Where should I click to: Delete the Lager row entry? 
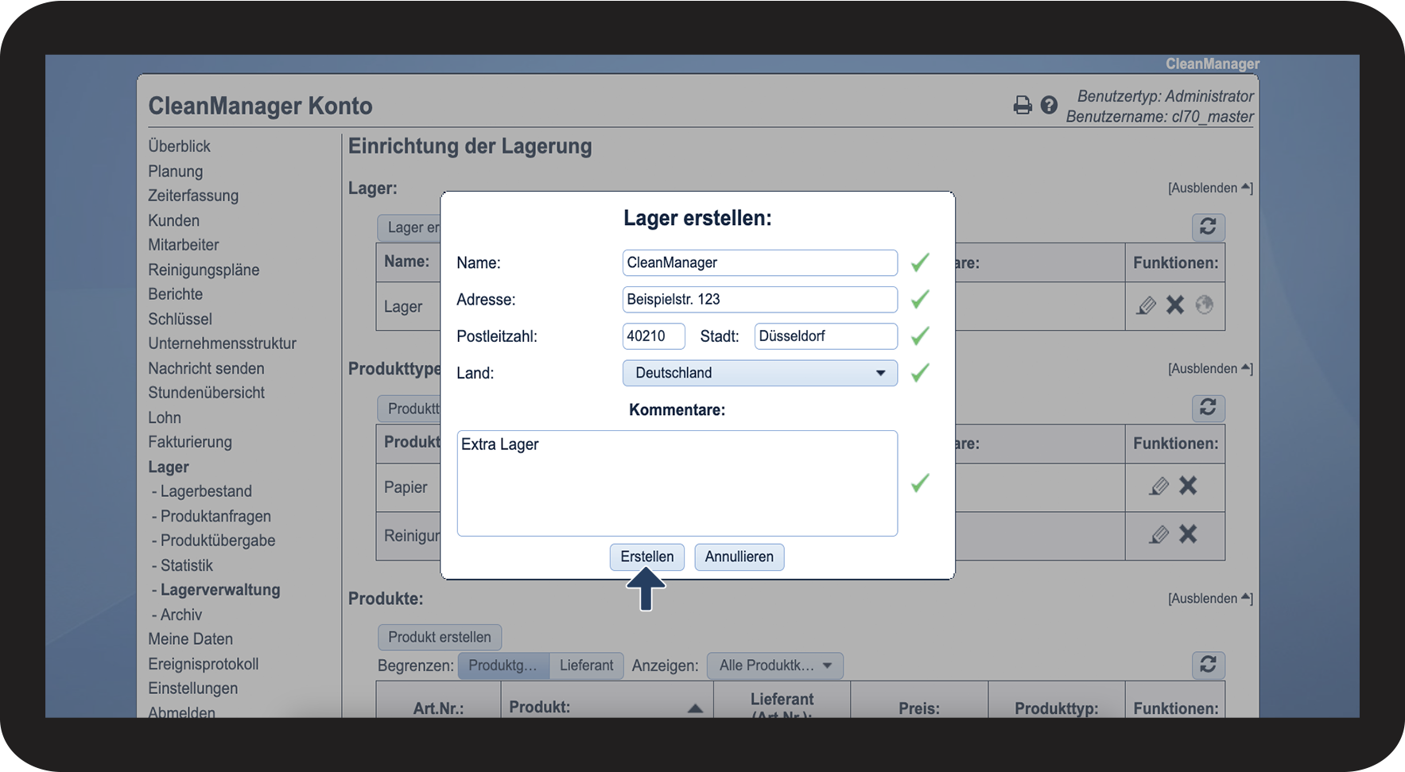(x=1175, y=305)
